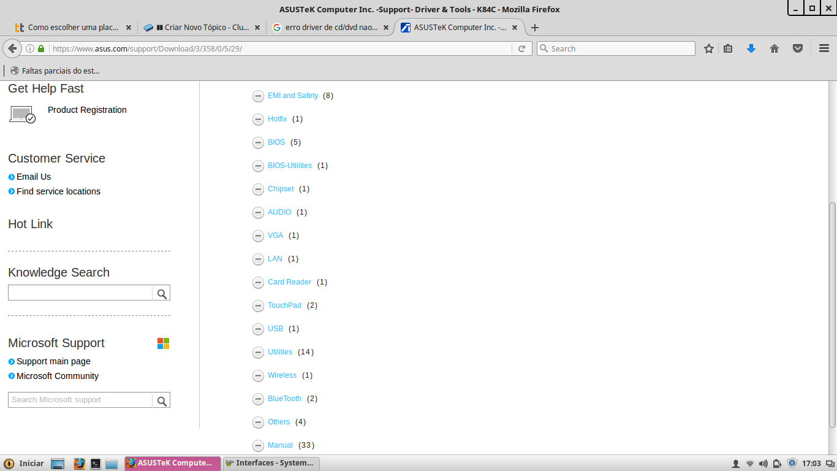Bookmark this page with the star icon
This screenshot has height=471, width=837.
click(x=709, y=48)
